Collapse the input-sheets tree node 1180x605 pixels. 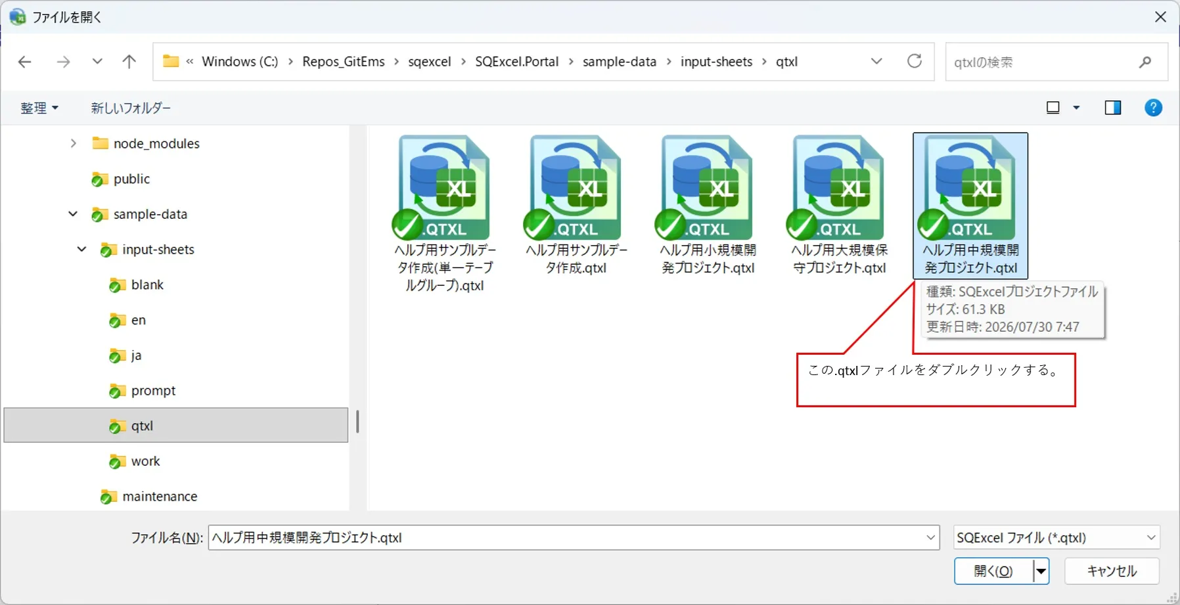82,250
